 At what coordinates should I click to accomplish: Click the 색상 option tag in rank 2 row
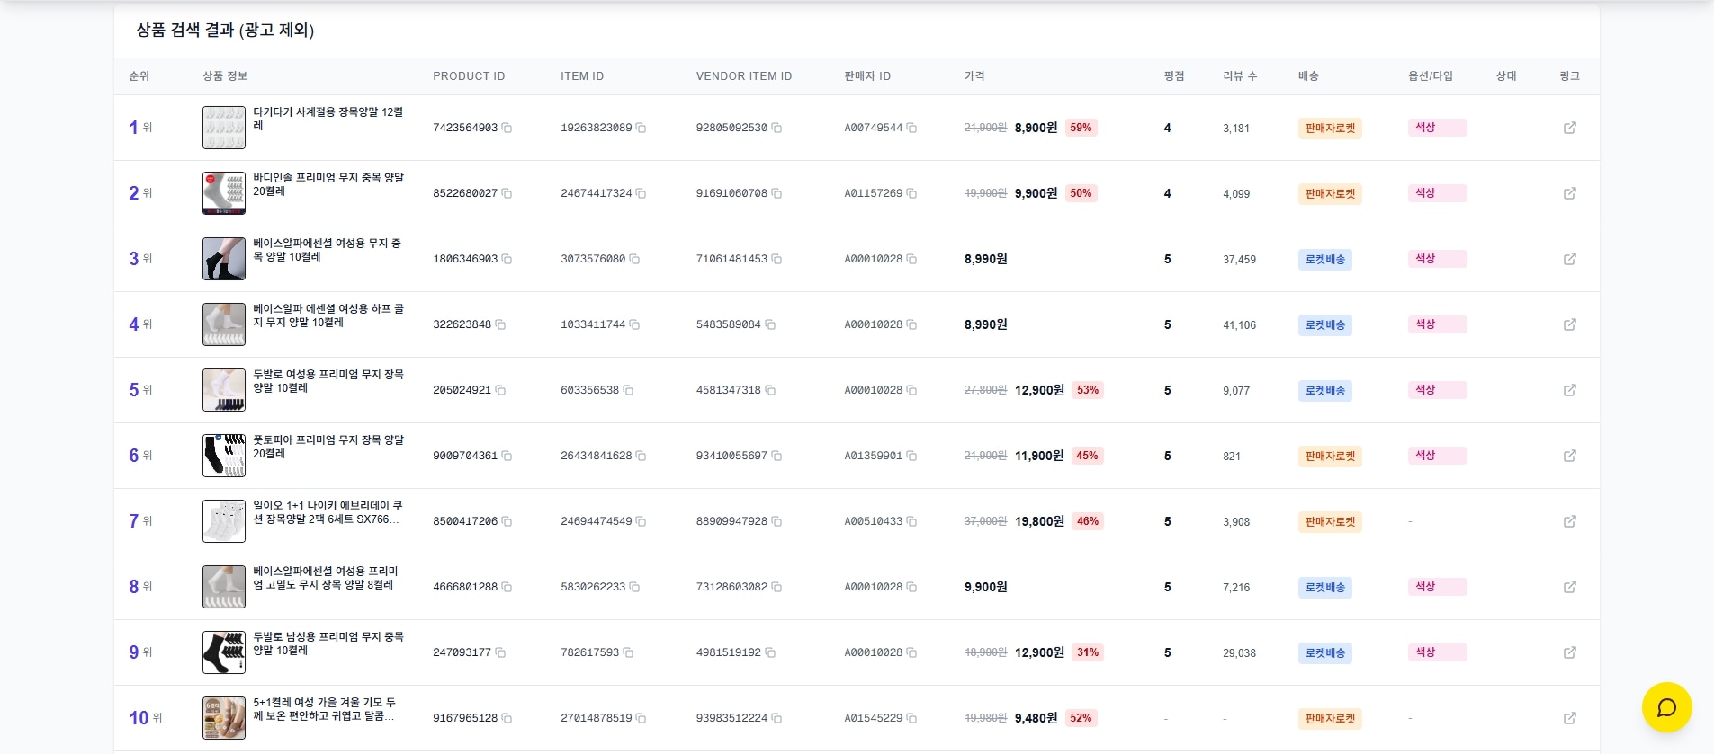(x=1436, y=193)
